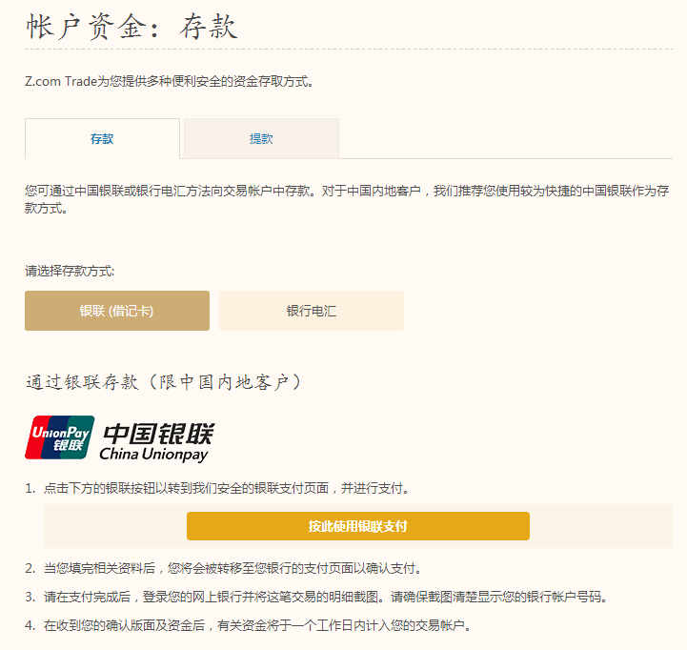Viewport: 687px width, 650px height.
Task: Click the number 4 list marker
Action: click(x=30, y=626)
